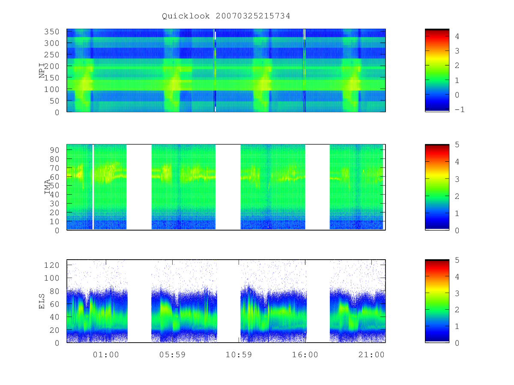Select the NPI spectrogram panel
Image resolution: width=514 pixels, height=385 pixels.
click(226, 71)
